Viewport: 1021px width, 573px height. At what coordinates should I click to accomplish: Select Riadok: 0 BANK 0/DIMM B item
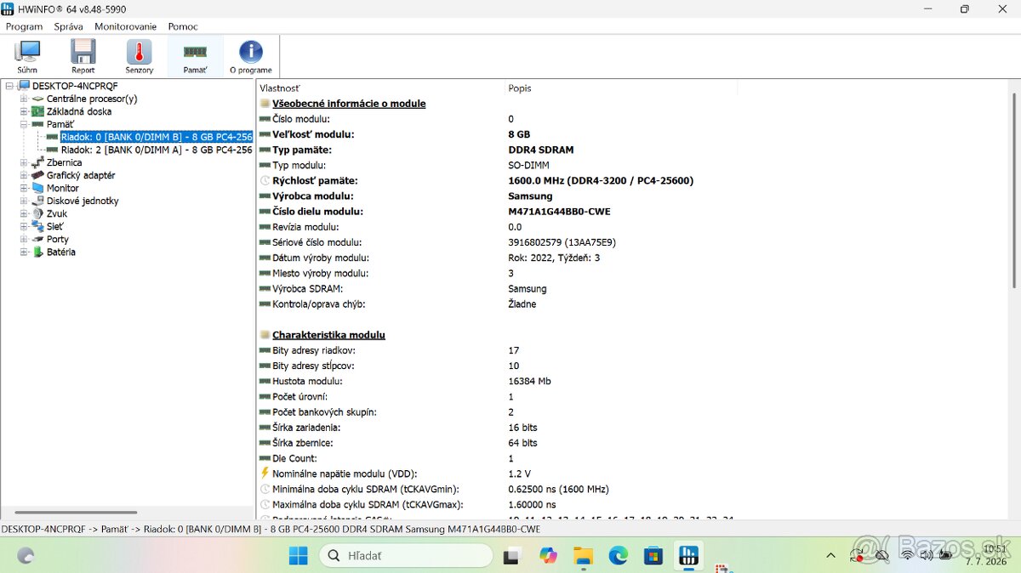coord(157,137)
